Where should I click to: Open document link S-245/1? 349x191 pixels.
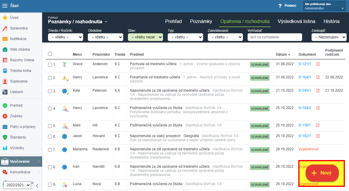[304, 90]
